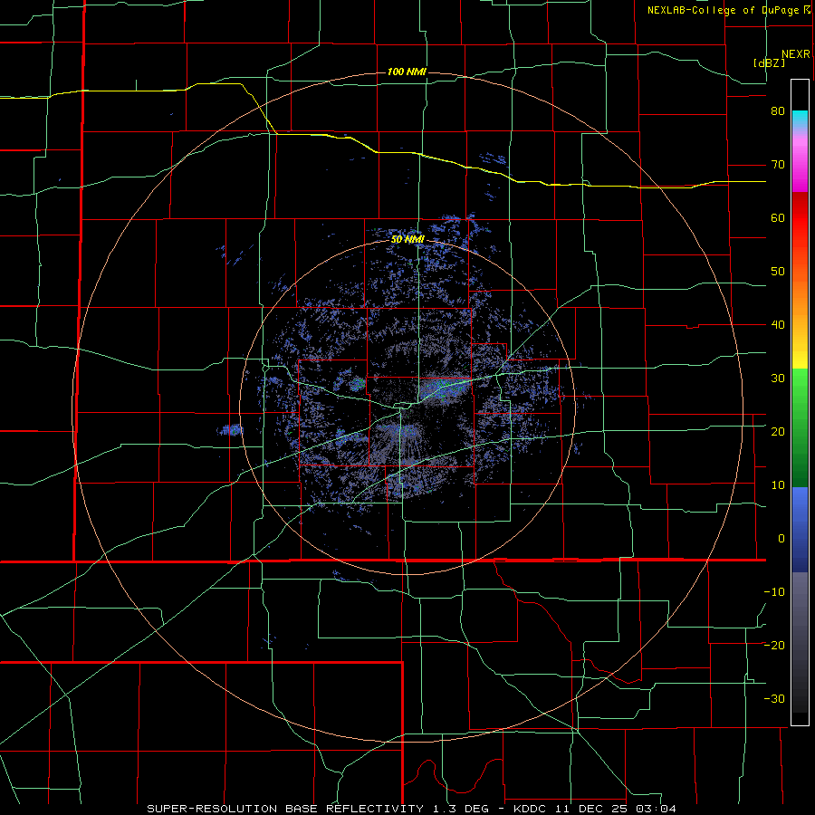815x815 pixels.
Task: Click the blue band of the reflectivity color bar
Action: (x=800, y=530)
